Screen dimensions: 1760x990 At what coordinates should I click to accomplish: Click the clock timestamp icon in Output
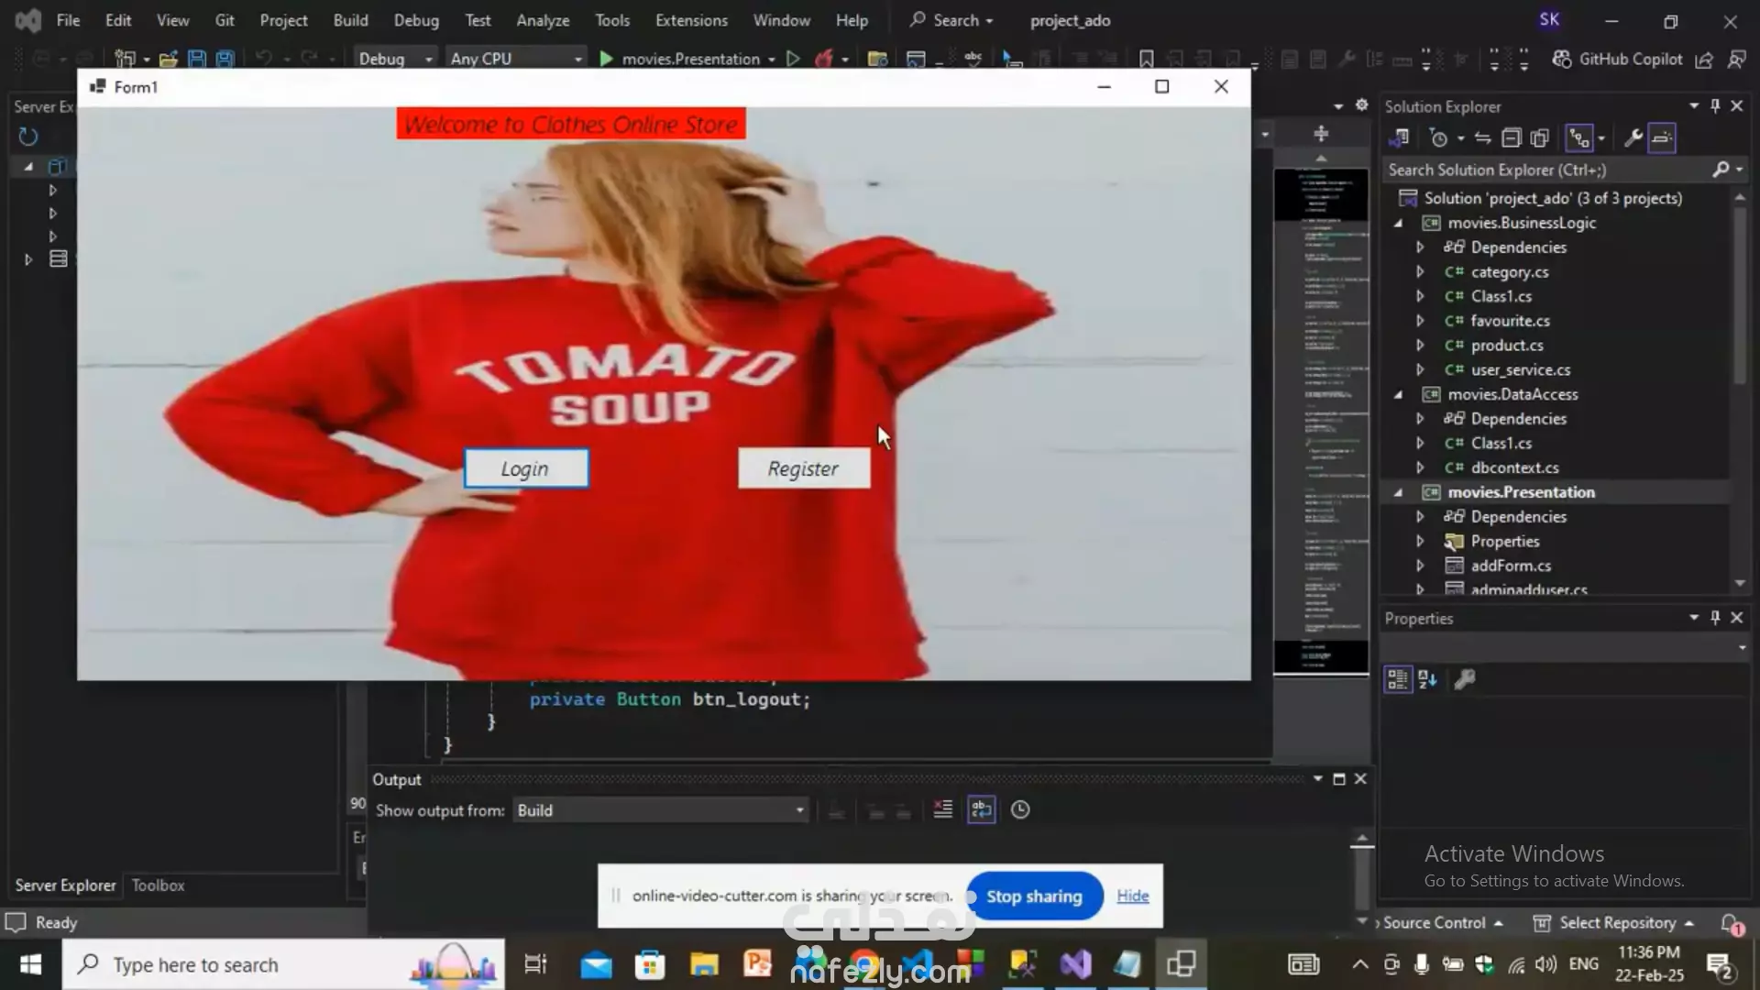pyautogui.click(x=1019, y=809)
